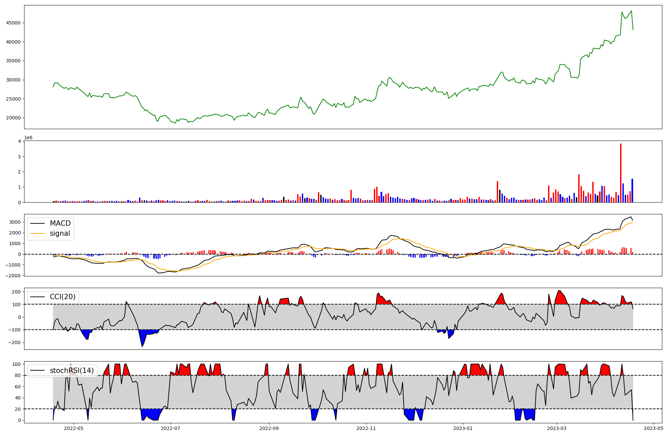Click the 2 tick on volume axis
Image resolution: width=670 pixels, height=436 pixels.
coord(19,172)
